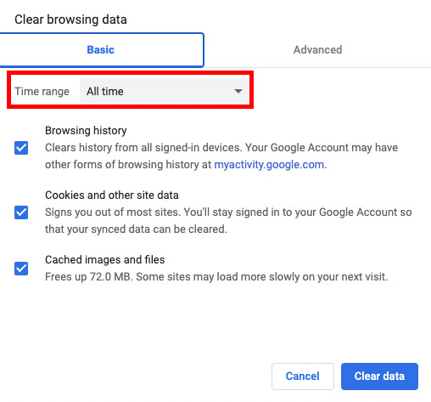Switch to the Advanced tab
The height and width of the screenshot is (402, 431).
(x=317, y=50)
